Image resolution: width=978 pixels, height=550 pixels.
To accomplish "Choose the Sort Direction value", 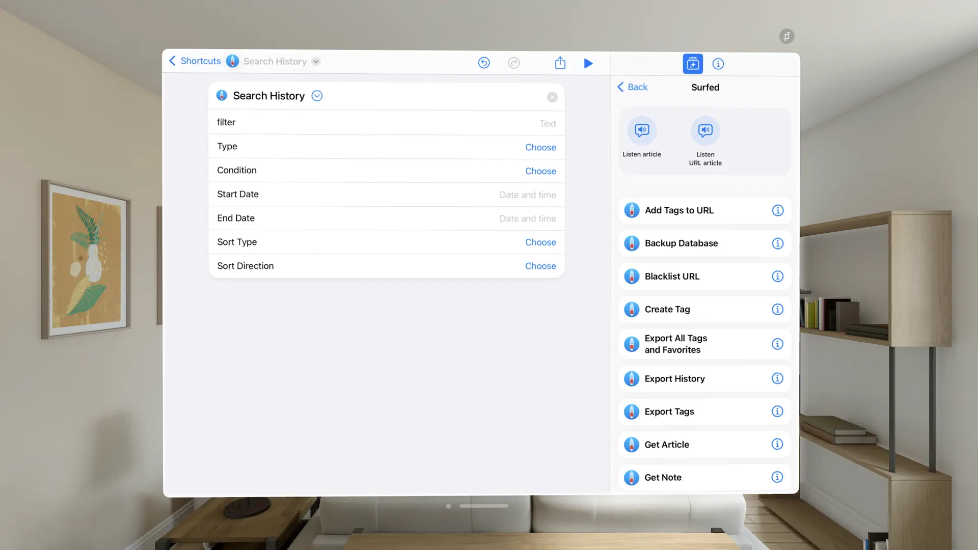I will point(540,266).
